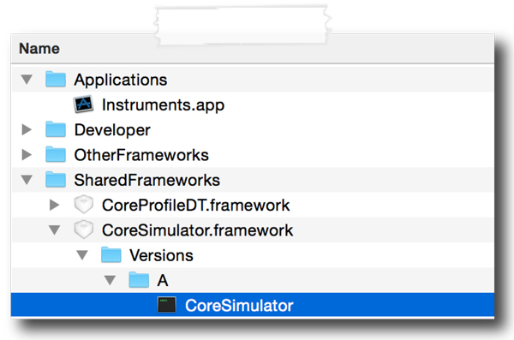The height and width of the screenshot is (340, 514).
Task: Collapse the A folder triangle
Action: click(x=110, y=280)
